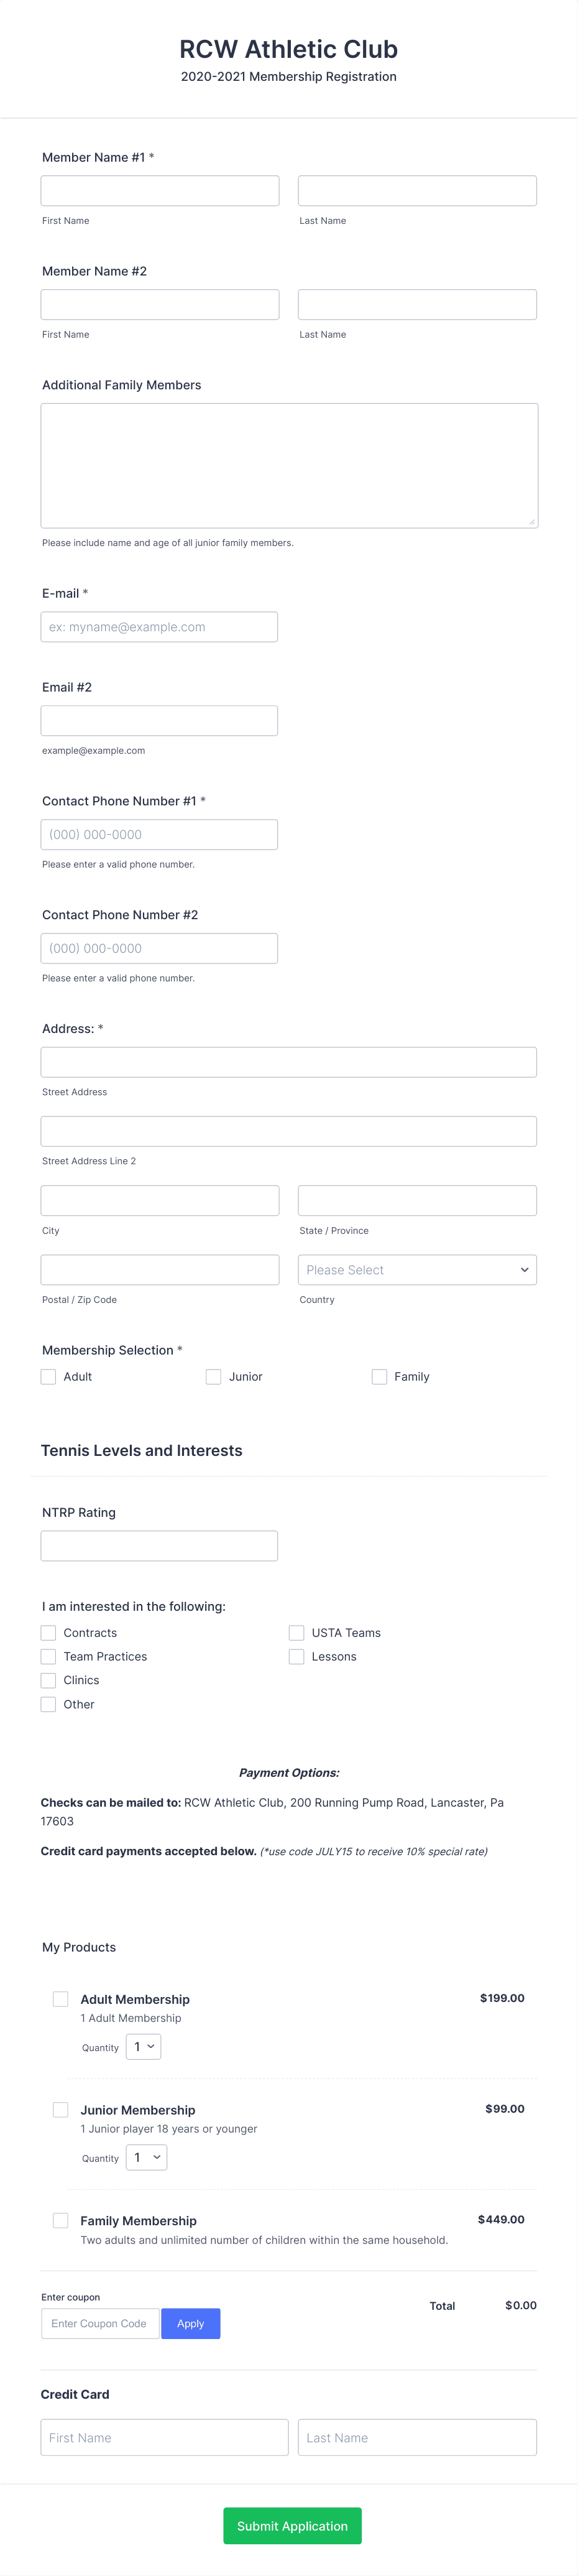578x2576 pixels.
Task: Select the Family membership checkbox
Action: (379, 1376)
